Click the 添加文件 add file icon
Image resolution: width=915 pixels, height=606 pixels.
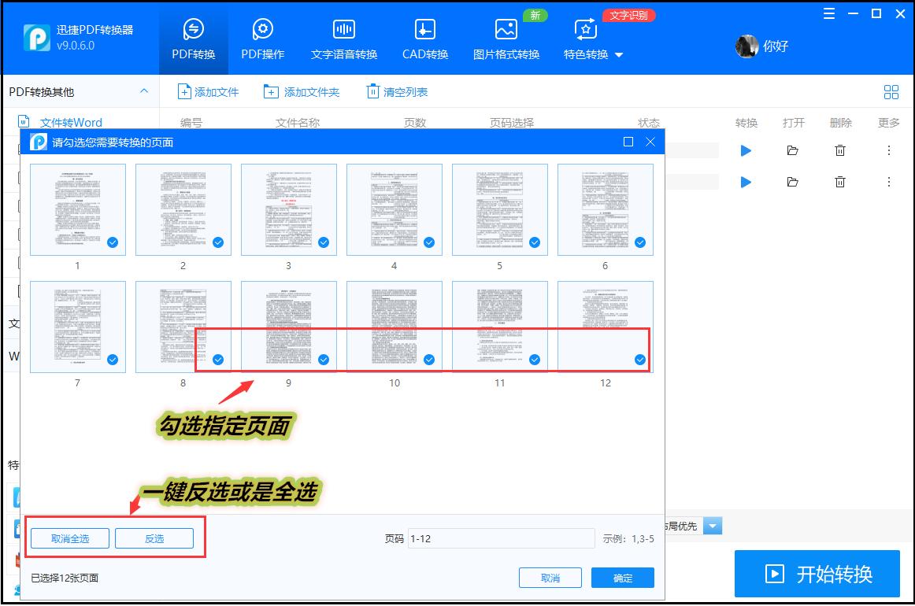tap(184, 91)
